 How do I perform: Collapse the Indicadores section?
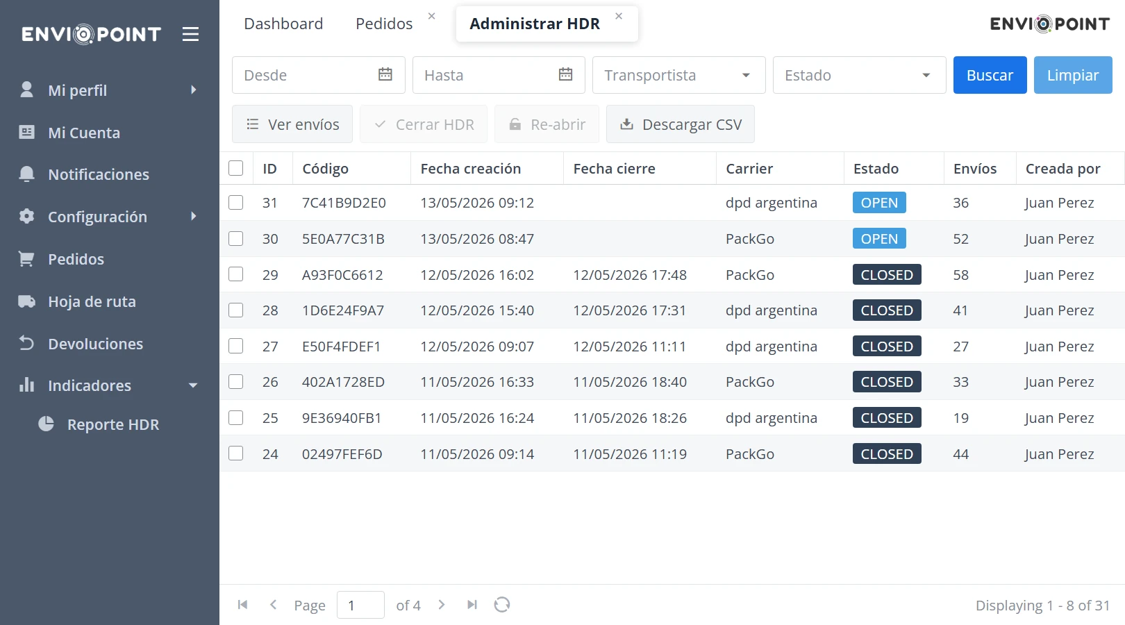pyautogui.click(x=193, y=385)
